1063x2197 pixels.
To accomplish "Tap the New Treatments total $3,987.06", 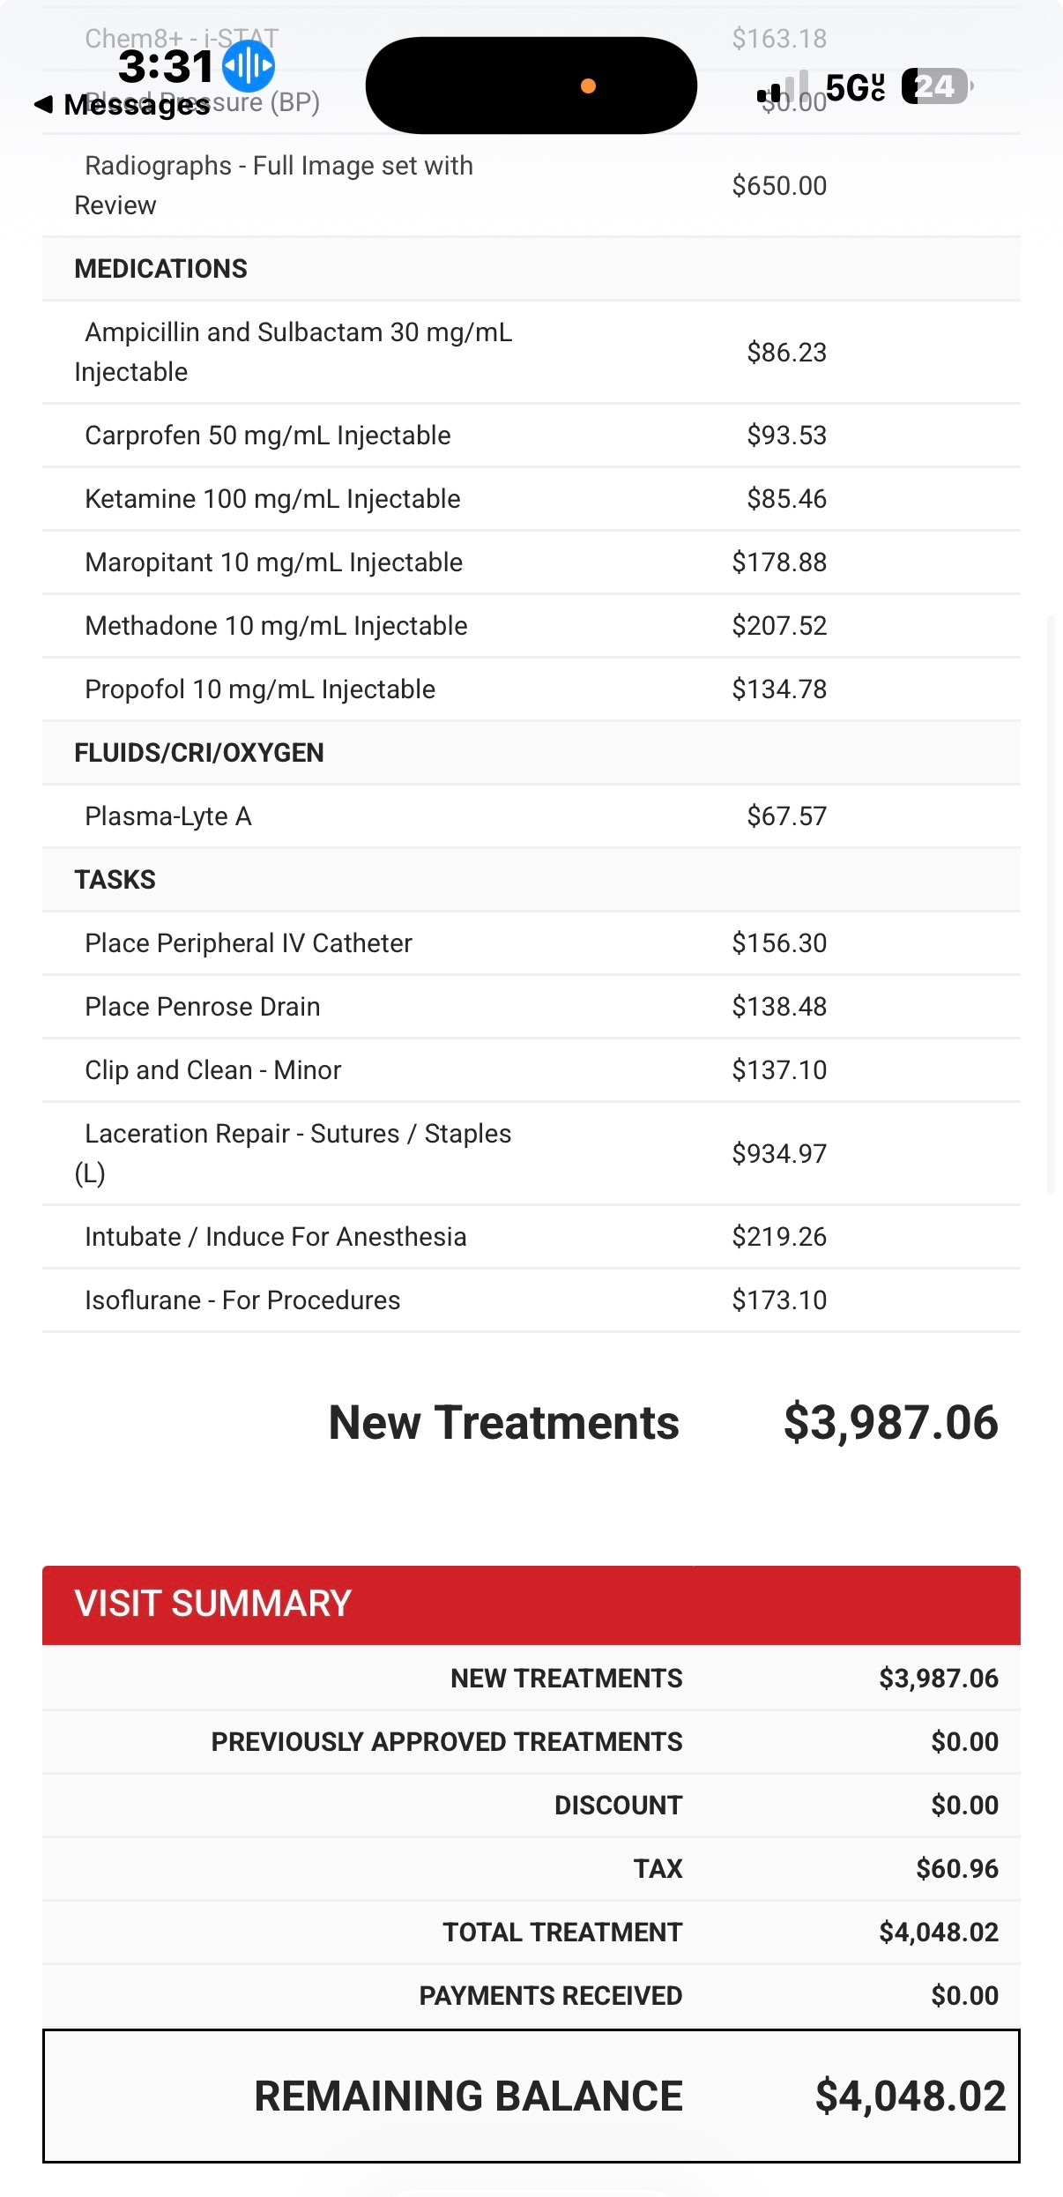I will click(x=890, y=1423).
